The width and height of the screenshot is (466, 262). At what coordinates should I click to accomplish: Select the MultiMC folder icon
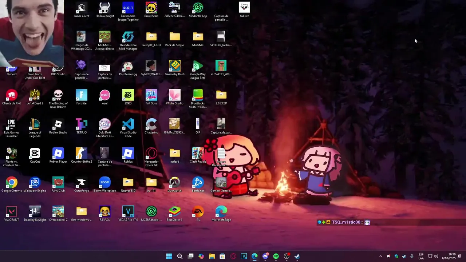point(198,39)
